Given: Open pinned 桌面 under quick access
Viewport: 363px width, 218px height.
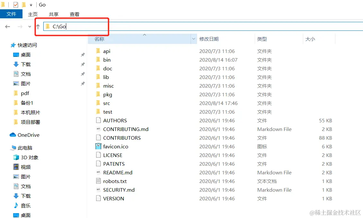Looking at the screenshot, I should pyautogui.click(x=25, y=55).
